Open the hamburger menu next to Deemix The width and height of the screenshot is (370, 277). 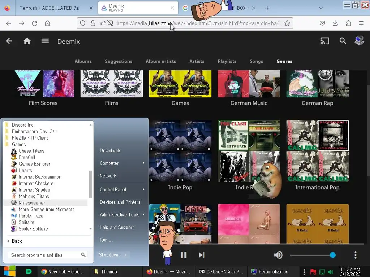coord(45,41)
